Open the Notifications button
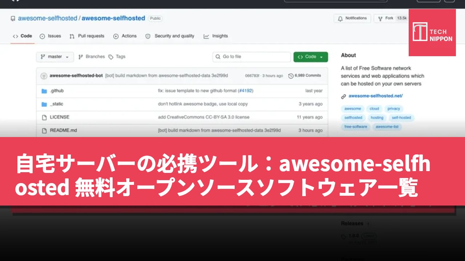The height and width of the screenshot is (261, 465). tap(352, 18)
